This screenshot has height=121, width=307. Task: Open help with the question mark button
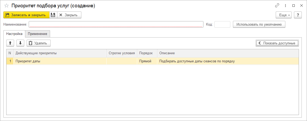coord(298,15)
